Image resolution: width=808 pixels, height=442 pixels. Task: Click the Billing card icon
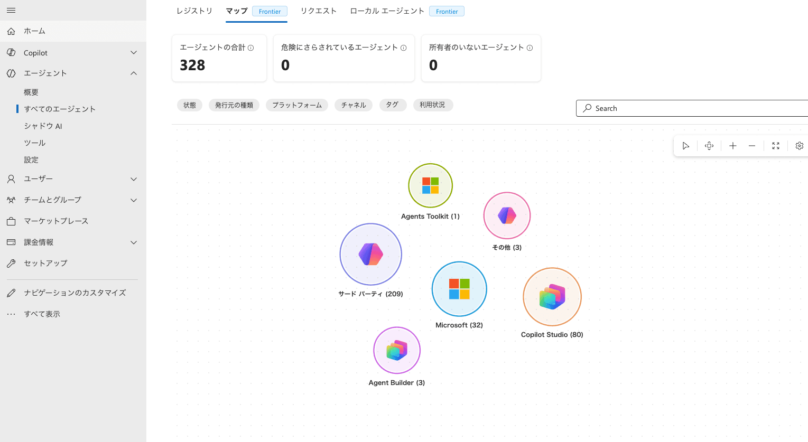(11, 242)
